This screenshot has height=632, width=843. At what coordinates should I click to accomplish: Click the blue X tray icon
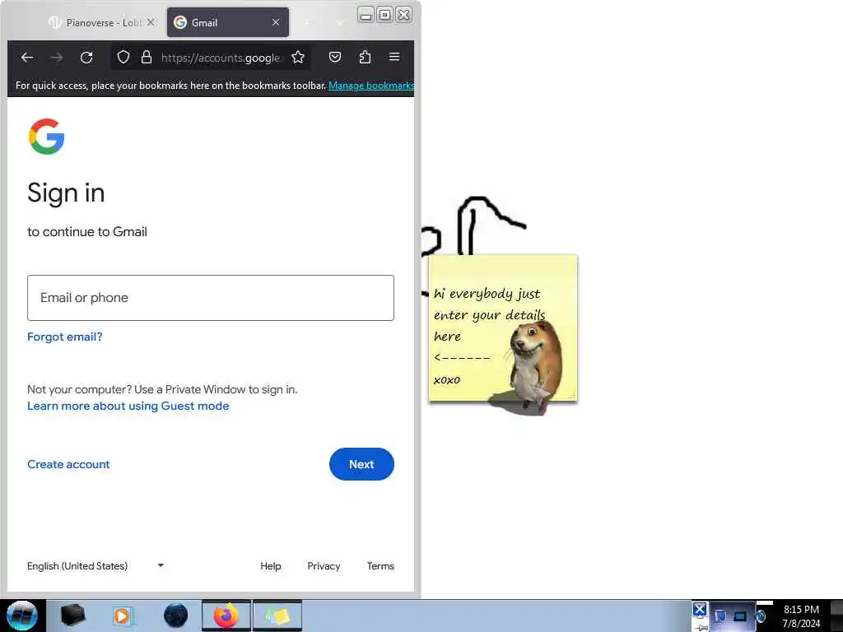(700, 610)
